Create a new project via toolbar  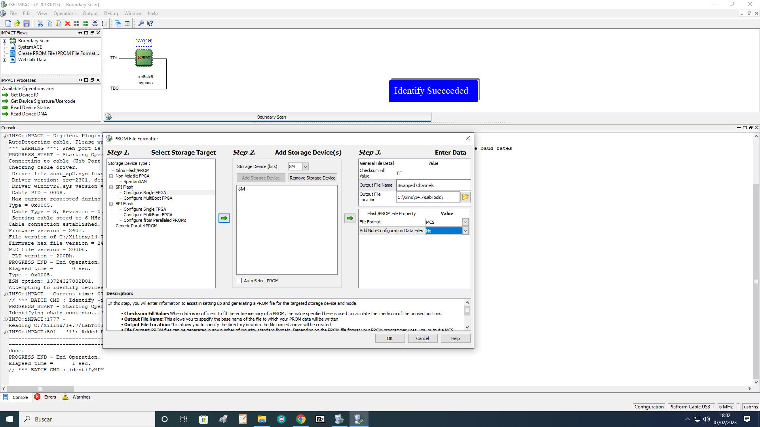point(8,24)
